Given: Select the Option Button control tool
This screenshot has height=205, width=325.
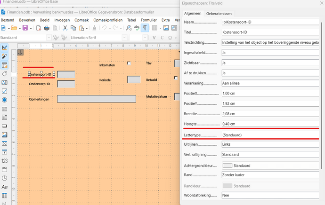Looking at the screenshot, I should click(4, 100).
